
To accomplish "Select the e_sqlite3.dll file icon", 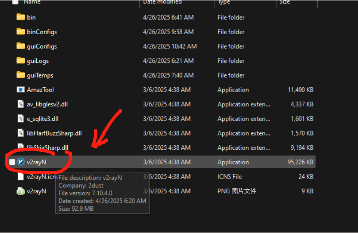I will (x=21, y=118).
